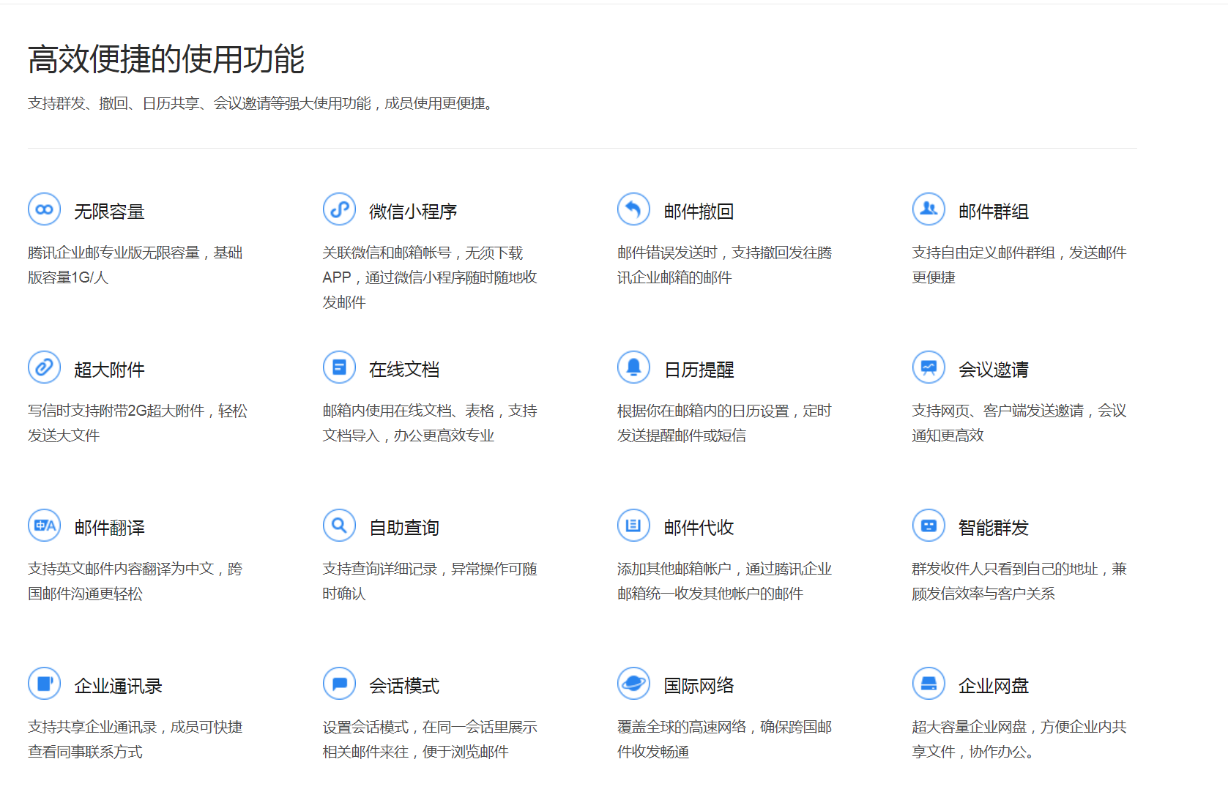The image size is (1228, 811).
Task: Click the description 根据你在邮箱内的日历设置
Action: point(725,423)
